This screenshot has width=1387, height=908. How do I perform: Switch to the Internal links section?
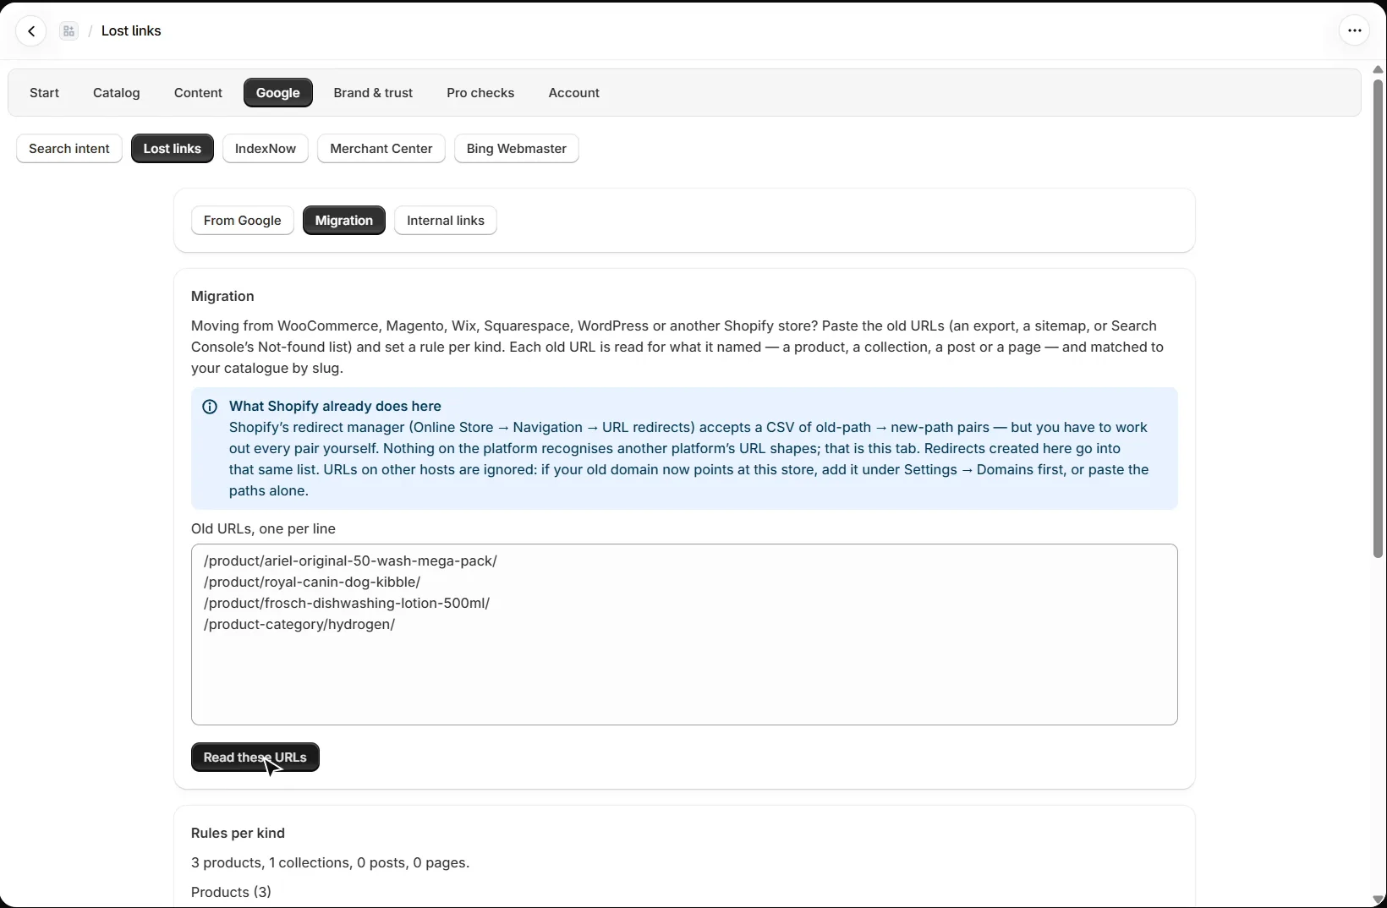(446, 221)
